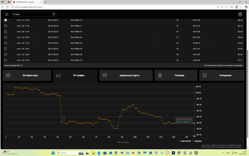Open the browser zoom magnifier icon
The image size is (249, 156).
tap(222, 7)
